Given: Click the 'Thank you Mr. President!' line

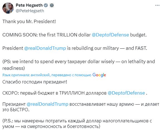Looking at the screenshot, I should [29, 21].
